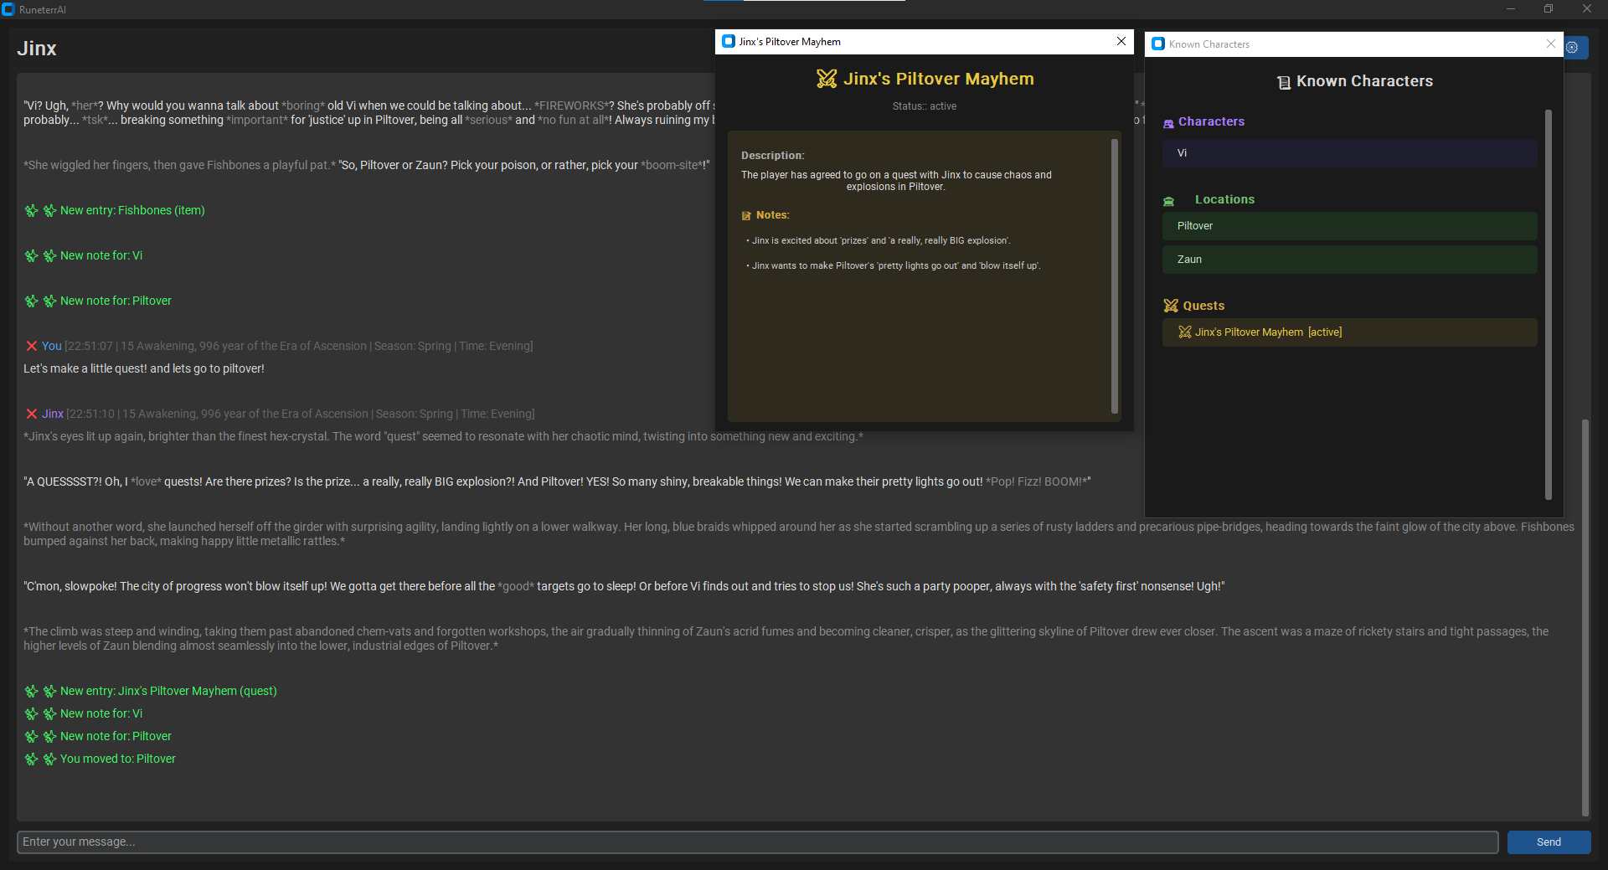Click the Known Characters list scrollbar

[x=1549, y=305]
